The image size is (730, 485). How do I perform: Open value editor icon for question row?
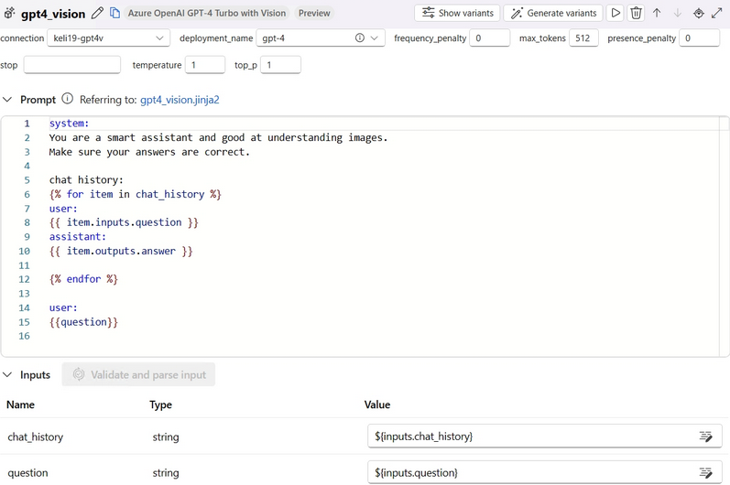[706, 472]
